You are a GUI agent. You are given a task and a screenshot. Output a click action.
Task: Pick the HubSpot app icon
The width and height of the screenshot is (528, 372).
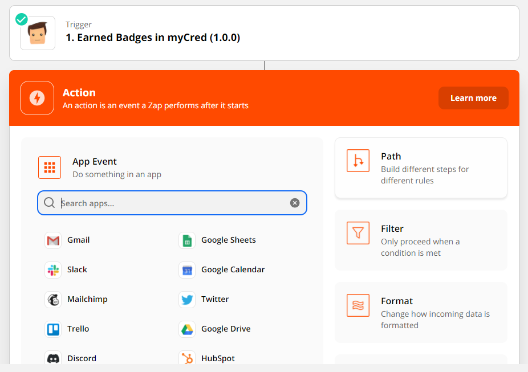coord(187,358)
